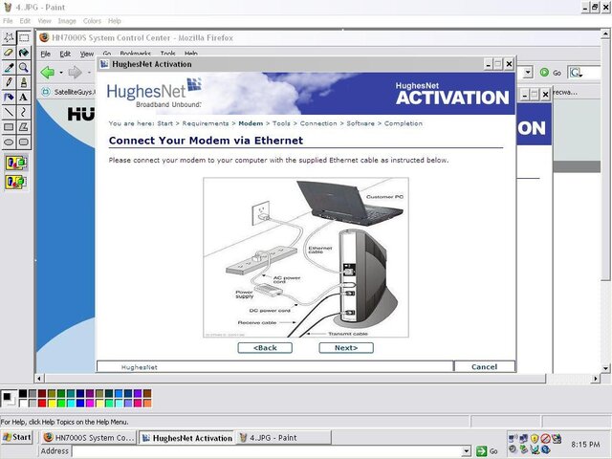Image resolution: width=612 pixels, height=459 pixels.
Task: Click the <Back button in HughesNet Activation
Action: click(x=265, y=348)
